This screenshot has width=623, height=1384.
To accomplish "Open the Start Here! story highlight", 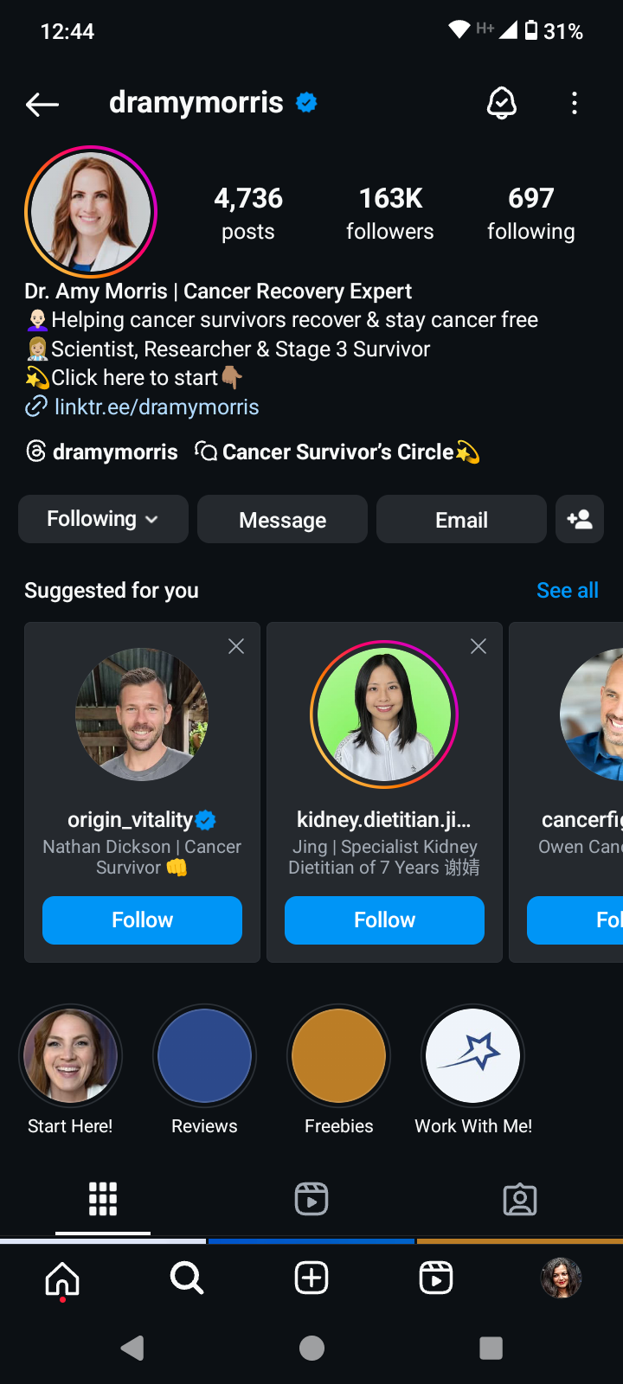I will tap(70, 1056).
